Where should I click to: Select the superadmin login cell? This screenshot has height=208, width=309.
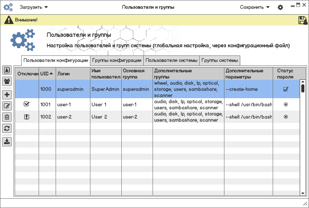tap(73, 89)
